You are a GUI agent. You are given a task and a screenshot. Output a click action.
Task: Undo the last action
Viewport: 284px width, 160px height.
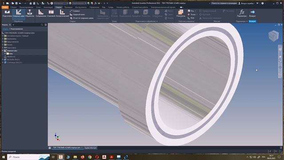pos(20,3)
